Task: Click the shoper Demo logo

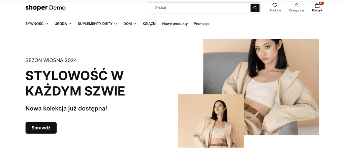Action: coord(45,8)
